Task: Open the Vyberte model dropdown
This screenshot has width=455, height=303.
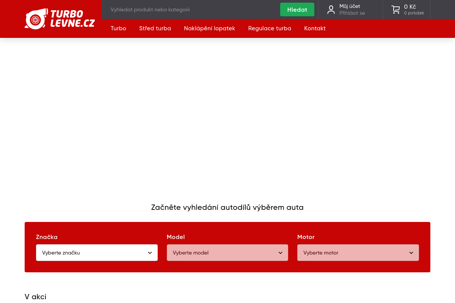Action: click(x=227, y=253)
